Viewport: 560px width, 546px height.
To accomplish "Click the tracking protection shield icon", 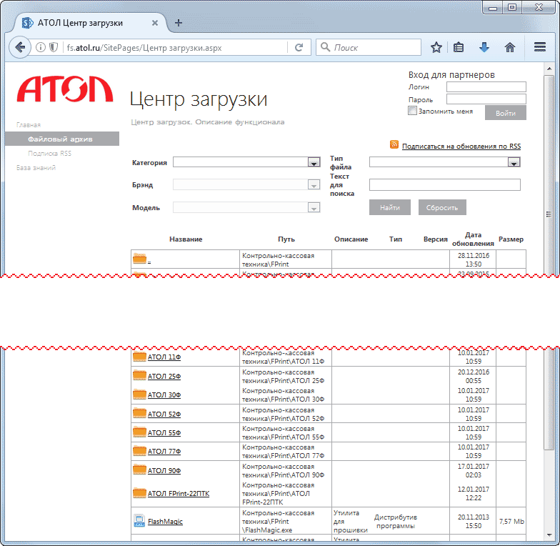I will [54, 47].
